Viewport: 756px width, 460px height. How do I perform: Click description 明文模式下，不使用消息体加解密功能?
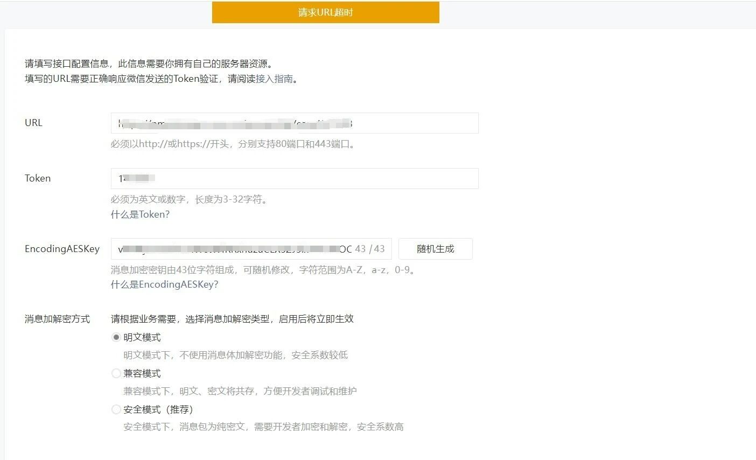click(x=235, y=355)
